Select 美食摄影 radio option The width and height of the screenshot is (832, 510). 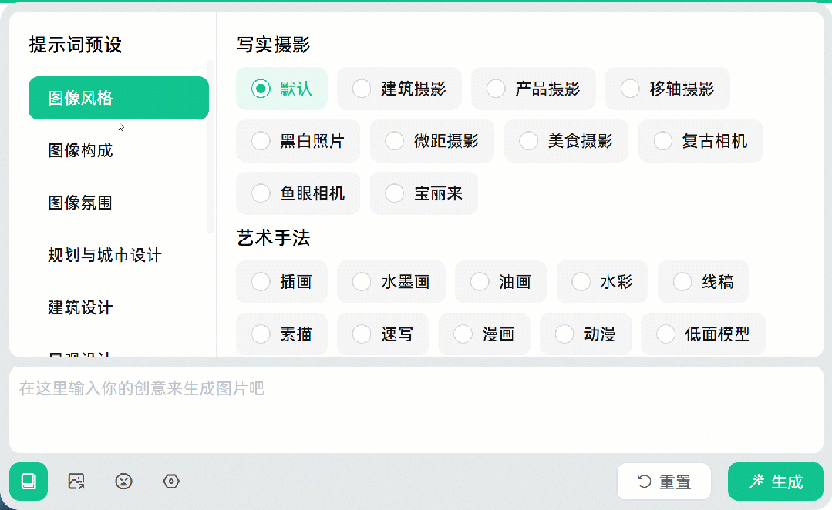(566, 141)
